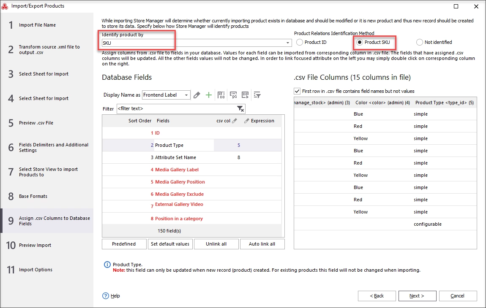
Task: Select the Product Type field row
Action: (x=192, y=145)
